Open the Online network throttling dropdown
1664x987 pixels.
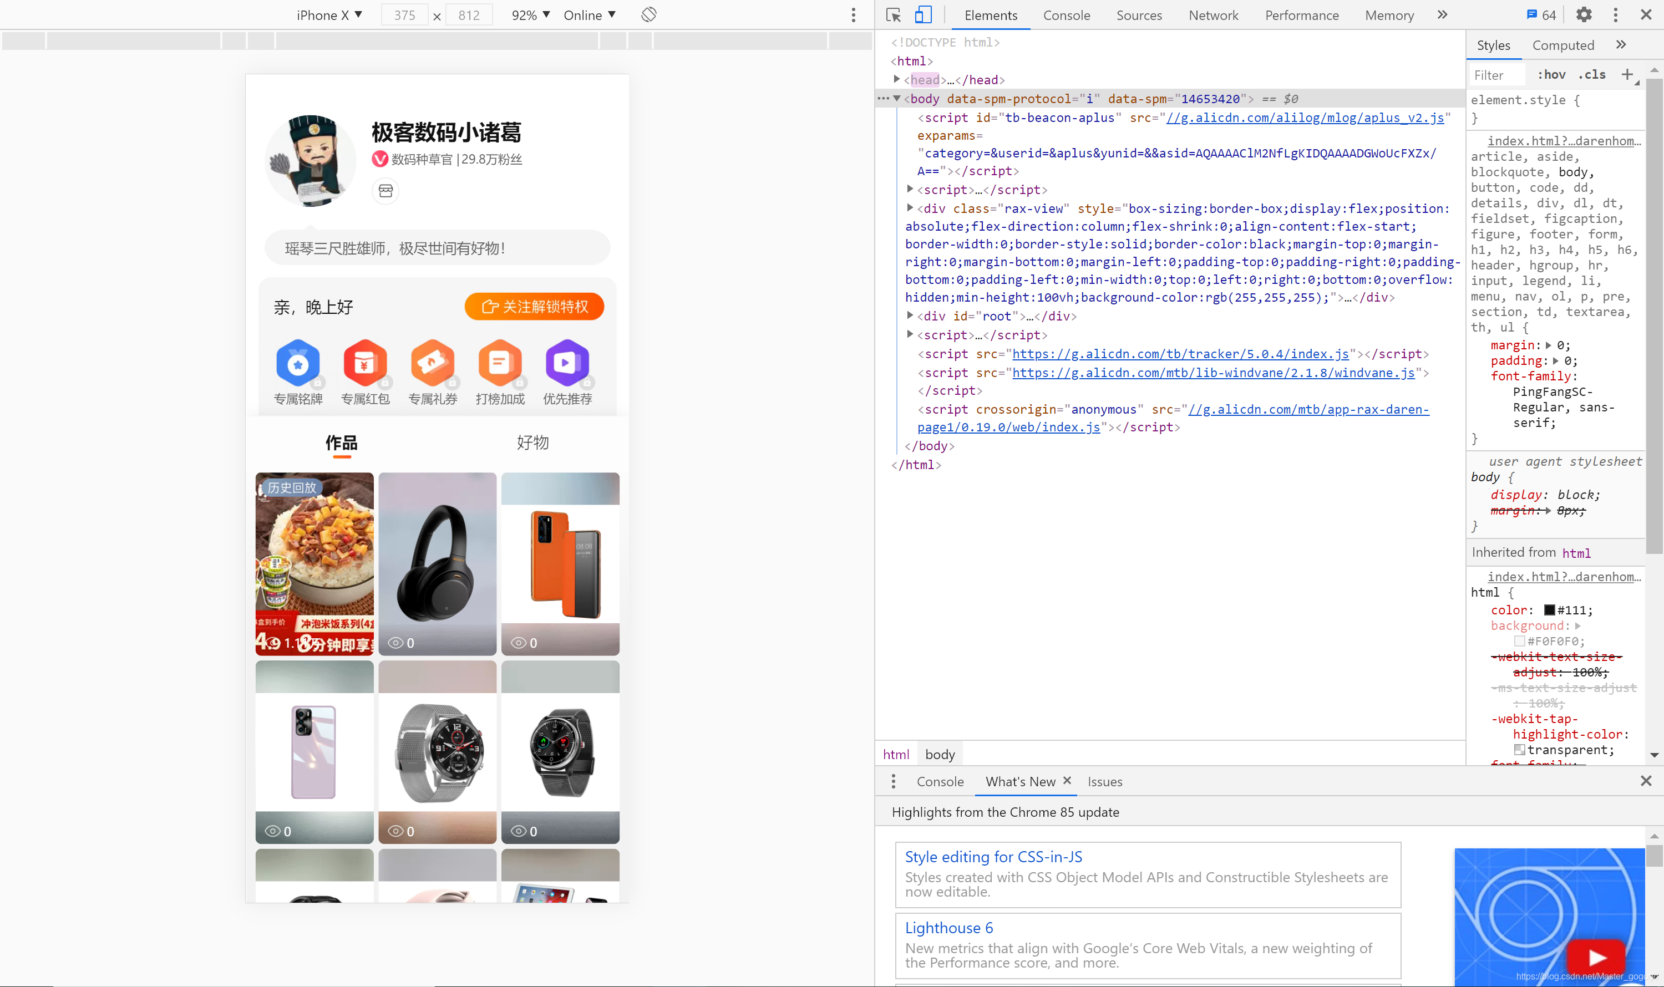click(x=590, y=14)
